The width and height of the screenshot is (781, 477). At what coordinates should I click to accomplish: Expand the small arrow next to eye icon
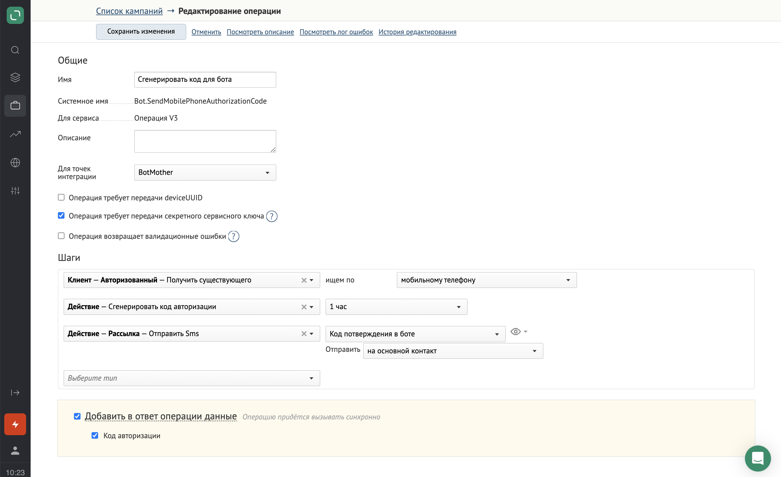pos(525,332)
